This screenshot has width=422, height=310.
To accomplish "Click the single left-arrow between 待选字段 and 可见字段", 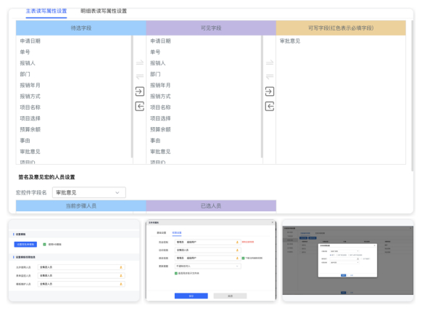I will point(140,76).
